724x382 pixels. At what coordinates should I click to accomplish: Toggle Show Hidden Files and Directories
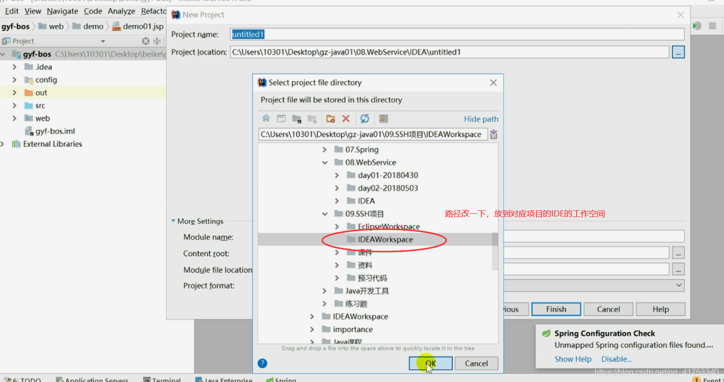tap(383, 119)
